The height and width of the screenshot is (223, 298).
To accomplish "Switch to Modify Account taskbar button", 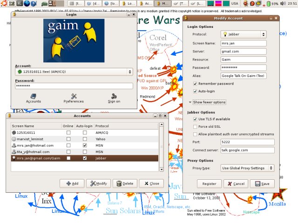I will pos(163,3).
